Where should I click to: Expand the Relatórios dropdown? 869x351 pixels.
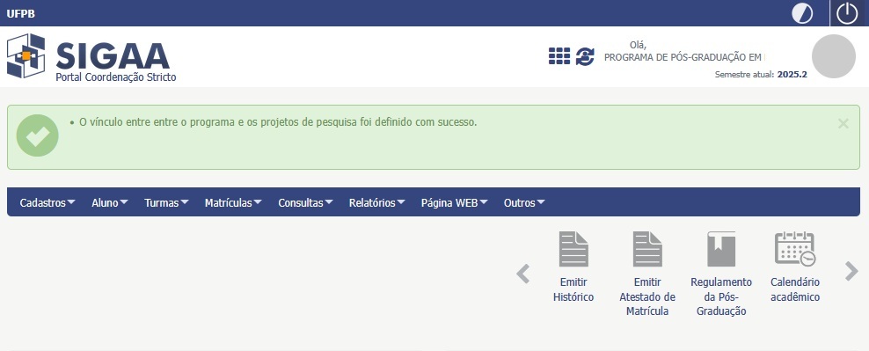point(376,203)
